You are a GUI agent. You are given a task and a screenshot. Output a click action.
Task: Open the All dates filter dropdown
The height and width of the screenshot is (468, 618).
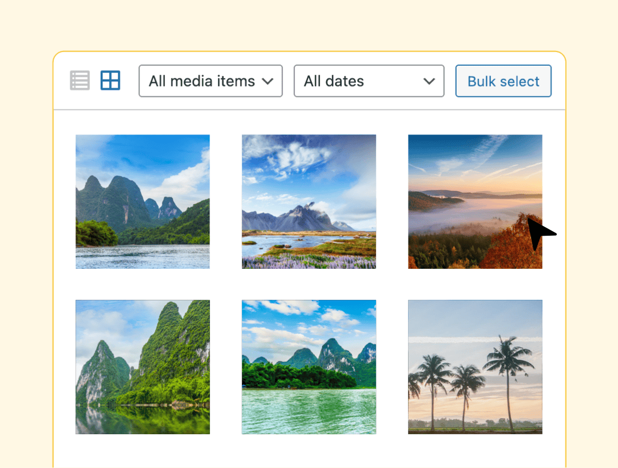tap(369, 81)
